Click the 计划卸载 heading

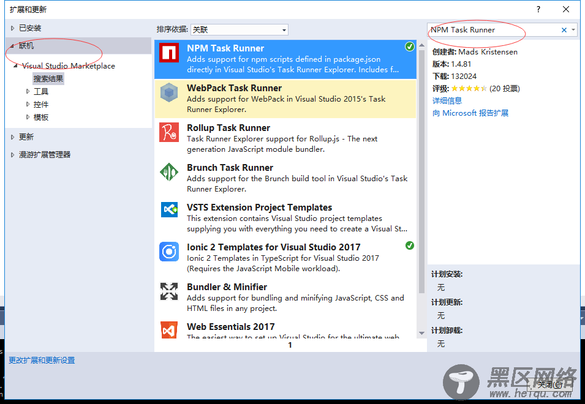447,331
